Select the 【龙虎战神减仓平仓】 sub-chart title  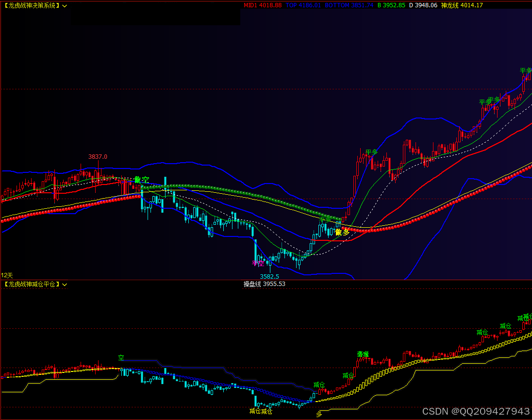point(32,285)
